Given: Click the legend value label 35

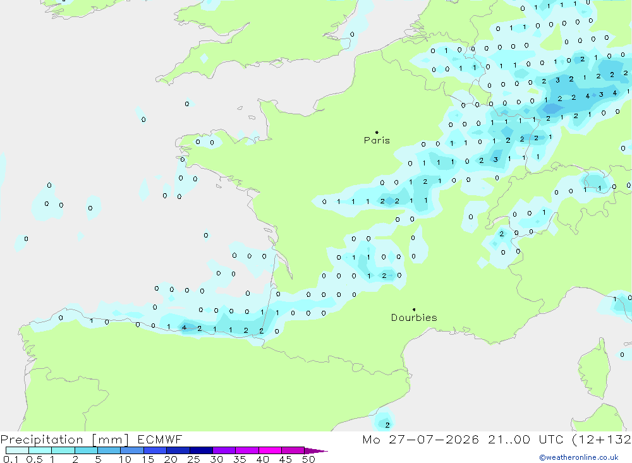Looking at the screenshot, I should pyautogui.click(x=240, y=459).
